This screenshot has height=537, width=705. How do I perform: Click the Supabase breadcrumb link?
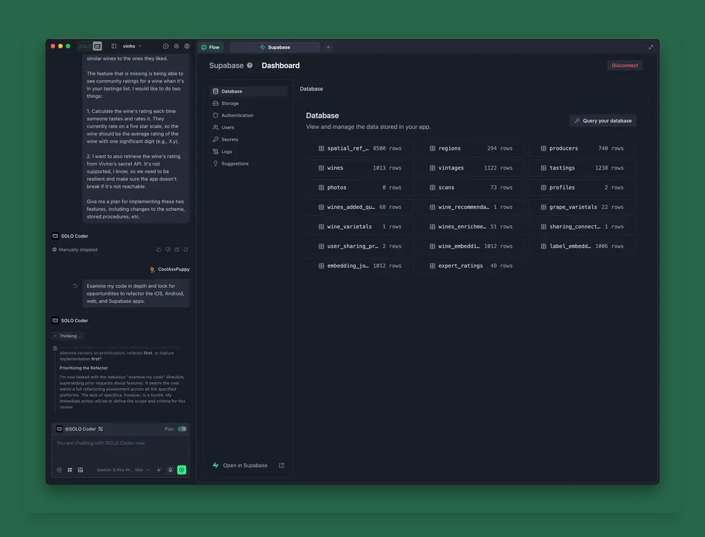(x=226, y=66)
